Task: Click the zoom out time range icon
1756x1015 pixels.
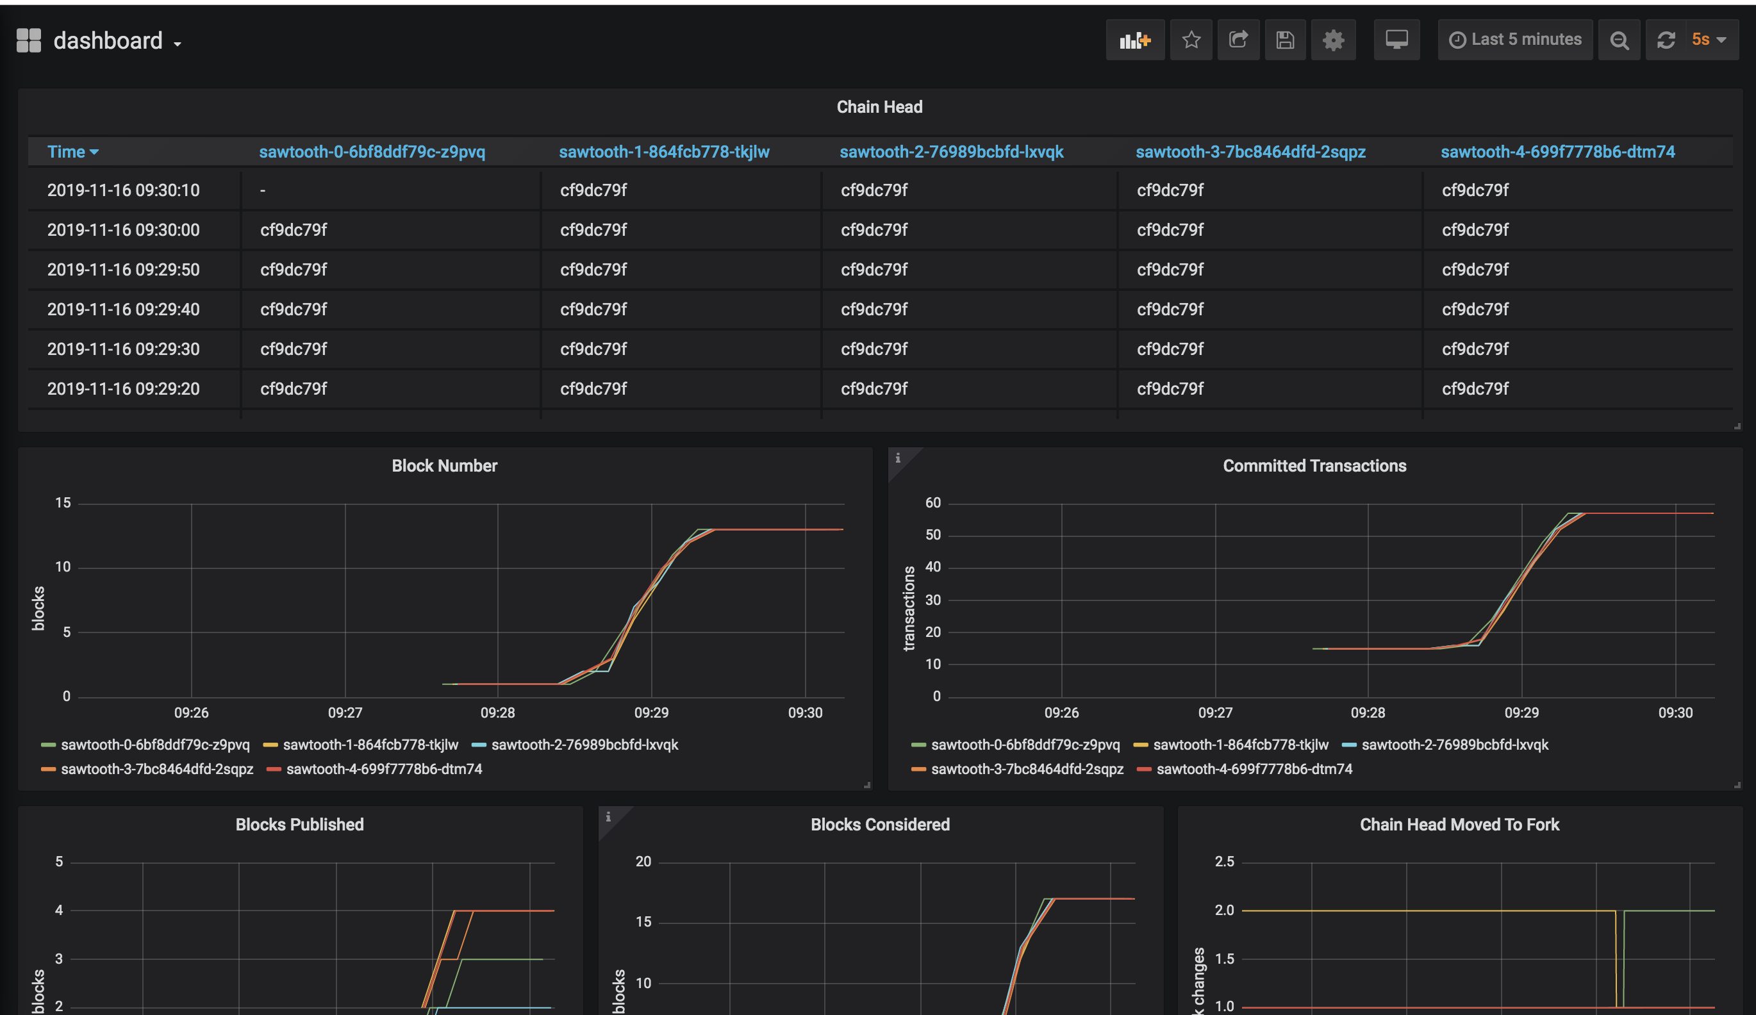Action: 1619,40
